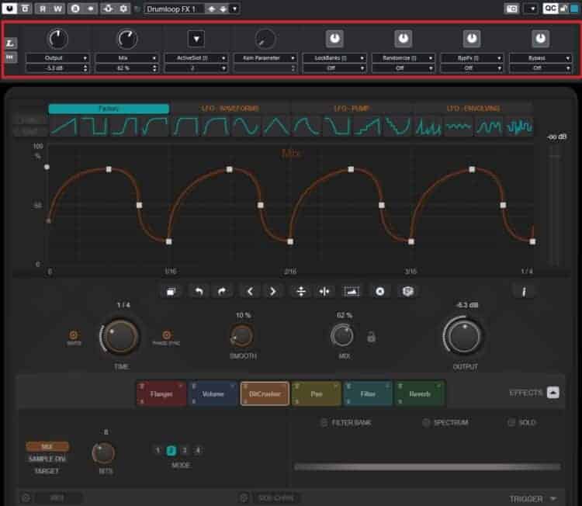
Task: Select the Filter effect slot
Action: tap(368, 394)
